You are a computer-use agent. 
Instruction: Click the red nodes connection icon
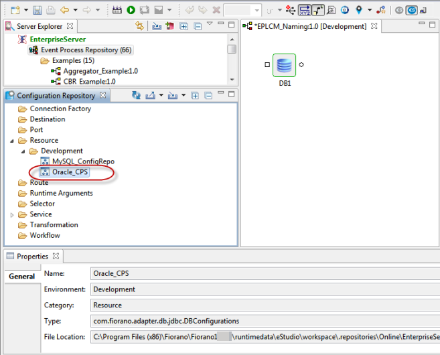point(291,11)
